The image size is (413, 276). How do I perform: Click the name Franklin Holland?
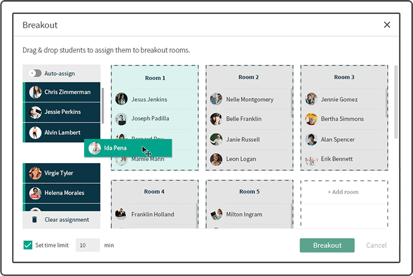click(x=153, y=214)
